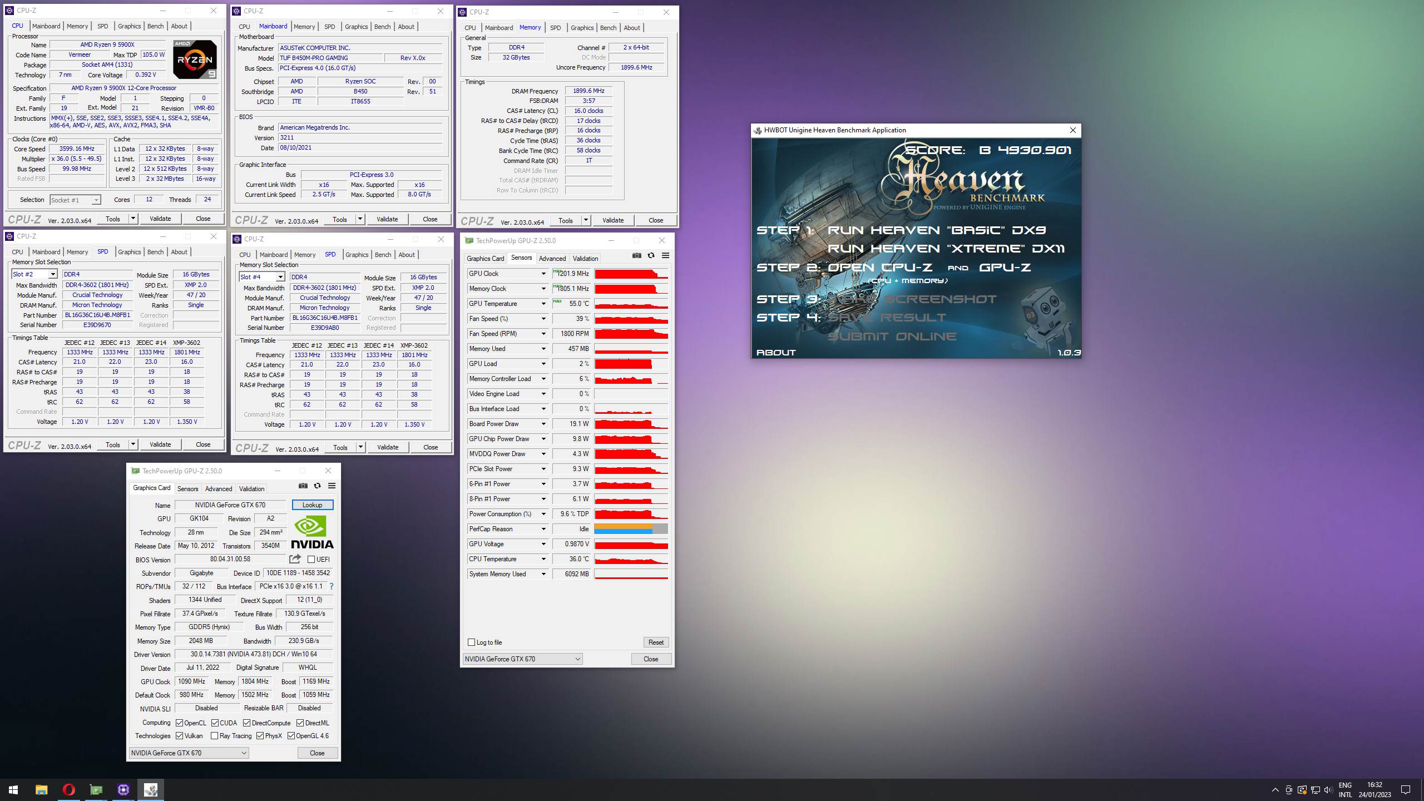Click RUN HEAVEN "BASIC" DX9 in Heaven

(x=937, y=230)
